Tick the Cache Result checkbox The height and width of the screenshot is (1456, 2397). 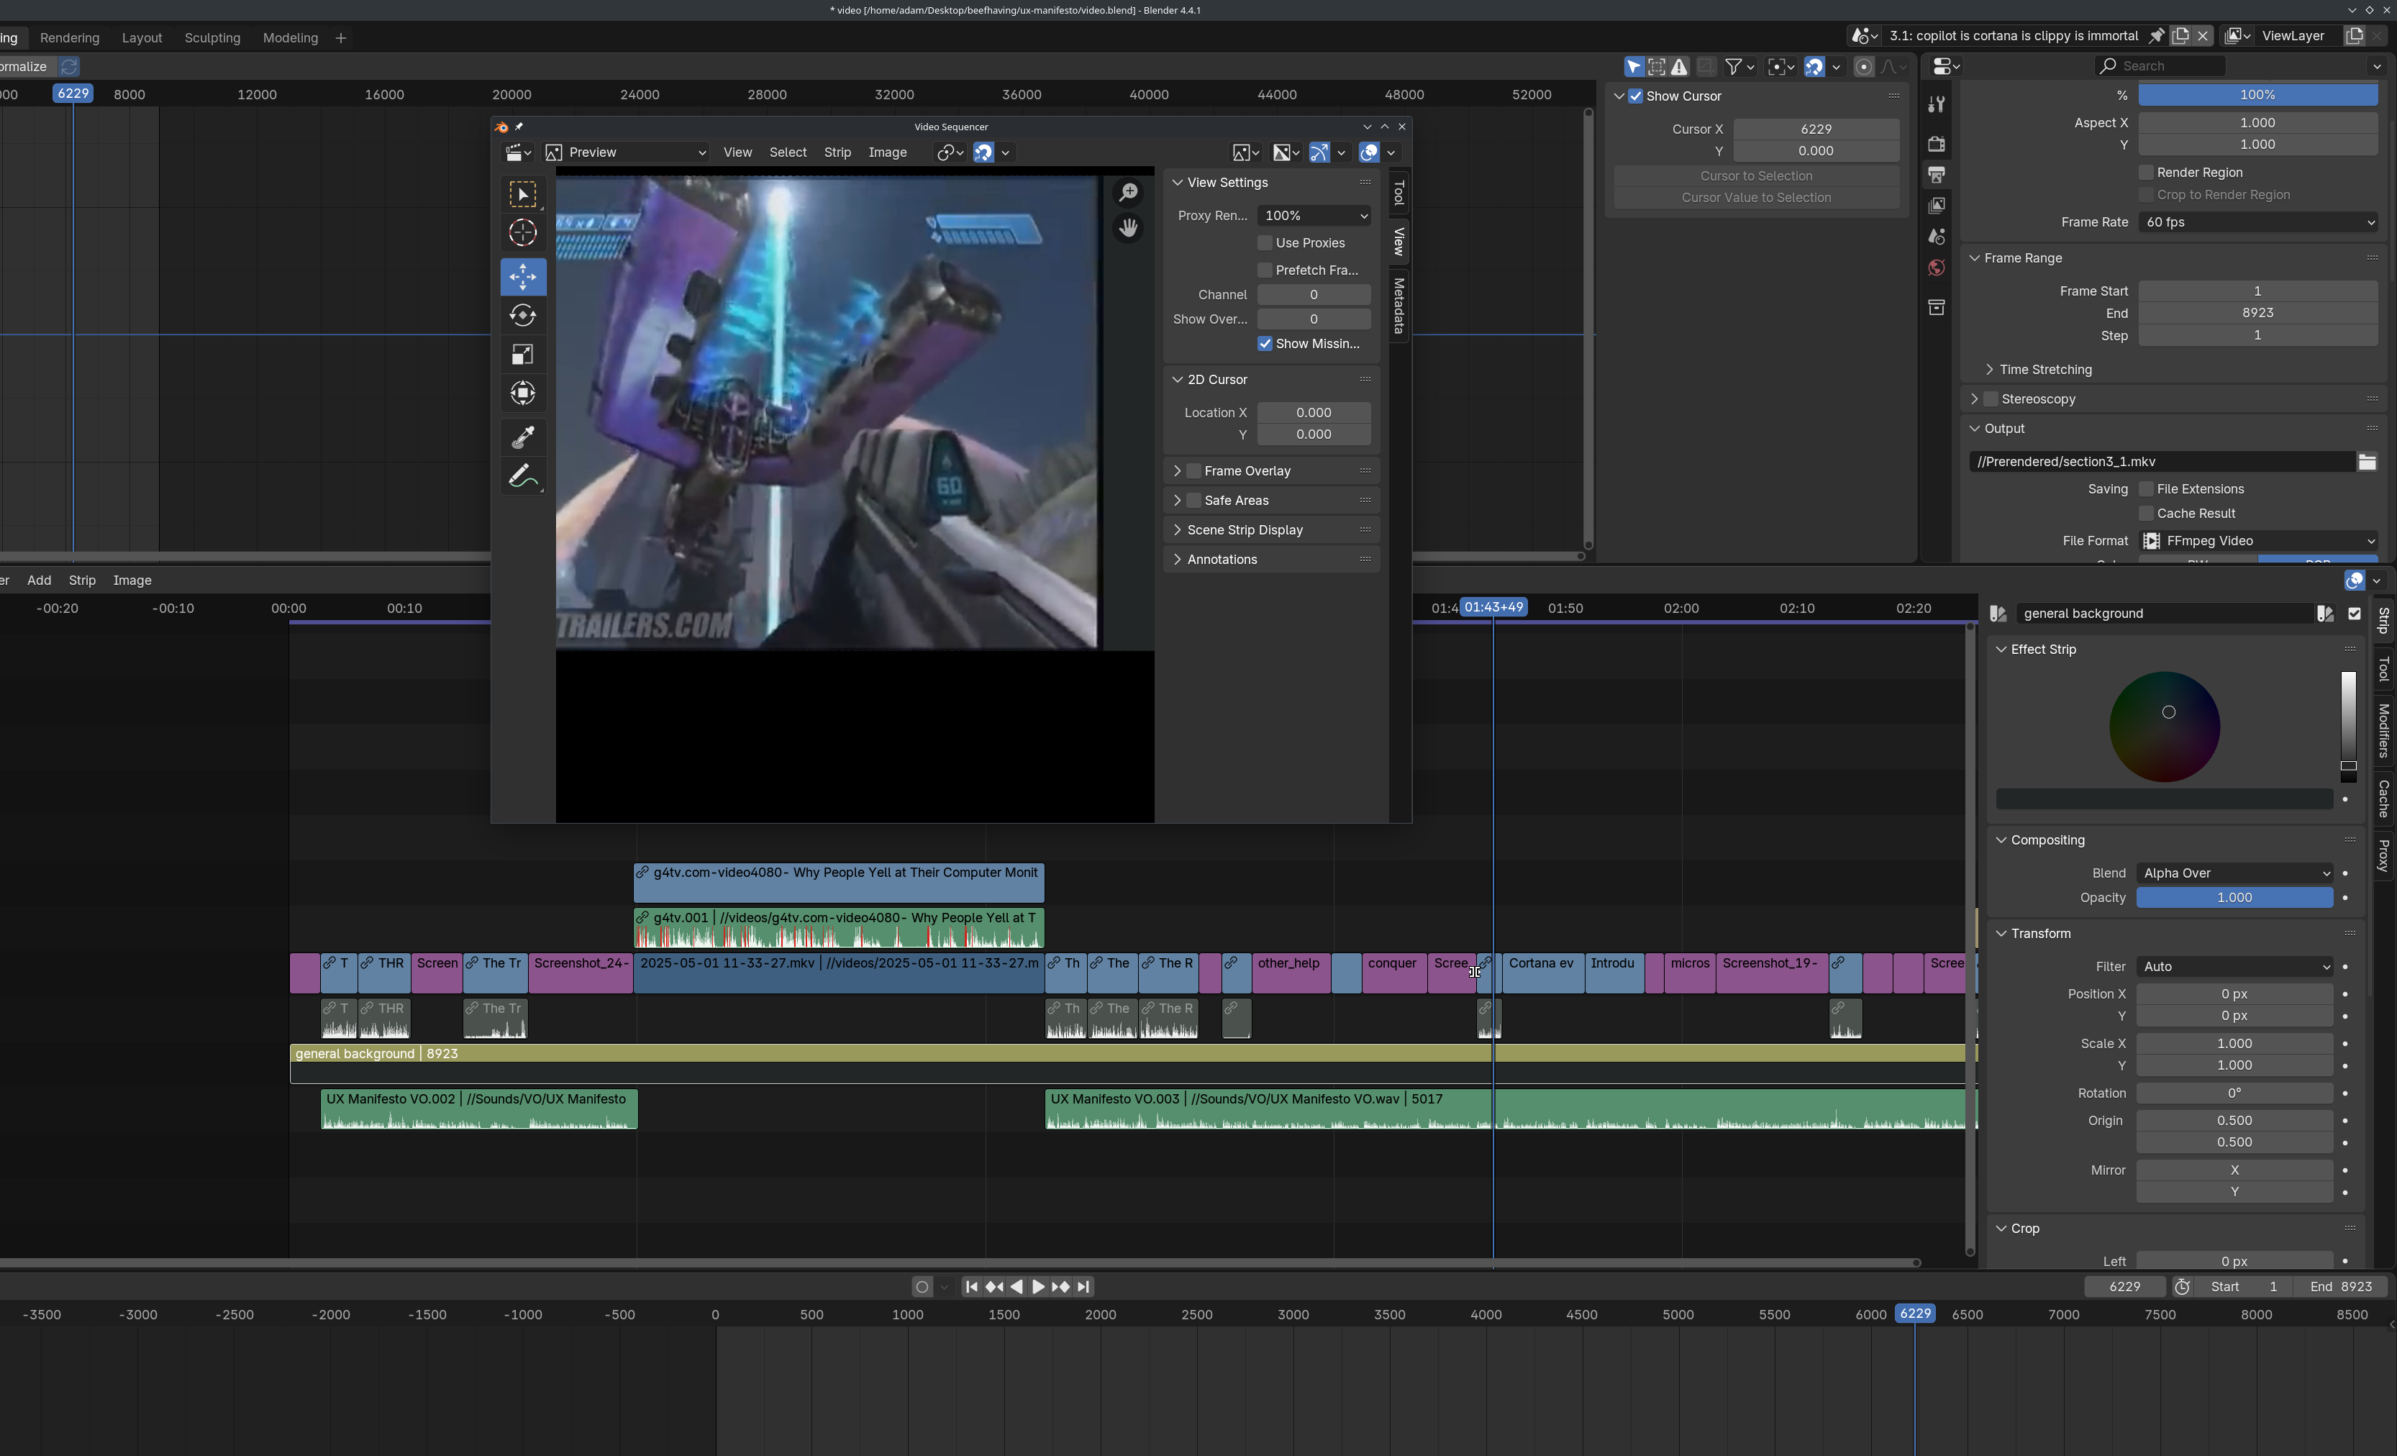[x=2146, y=514]
